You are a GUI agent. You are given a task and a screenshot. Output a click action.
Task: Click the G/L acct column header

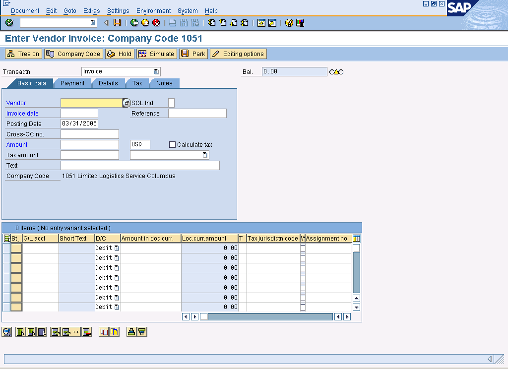click(41, 239)
